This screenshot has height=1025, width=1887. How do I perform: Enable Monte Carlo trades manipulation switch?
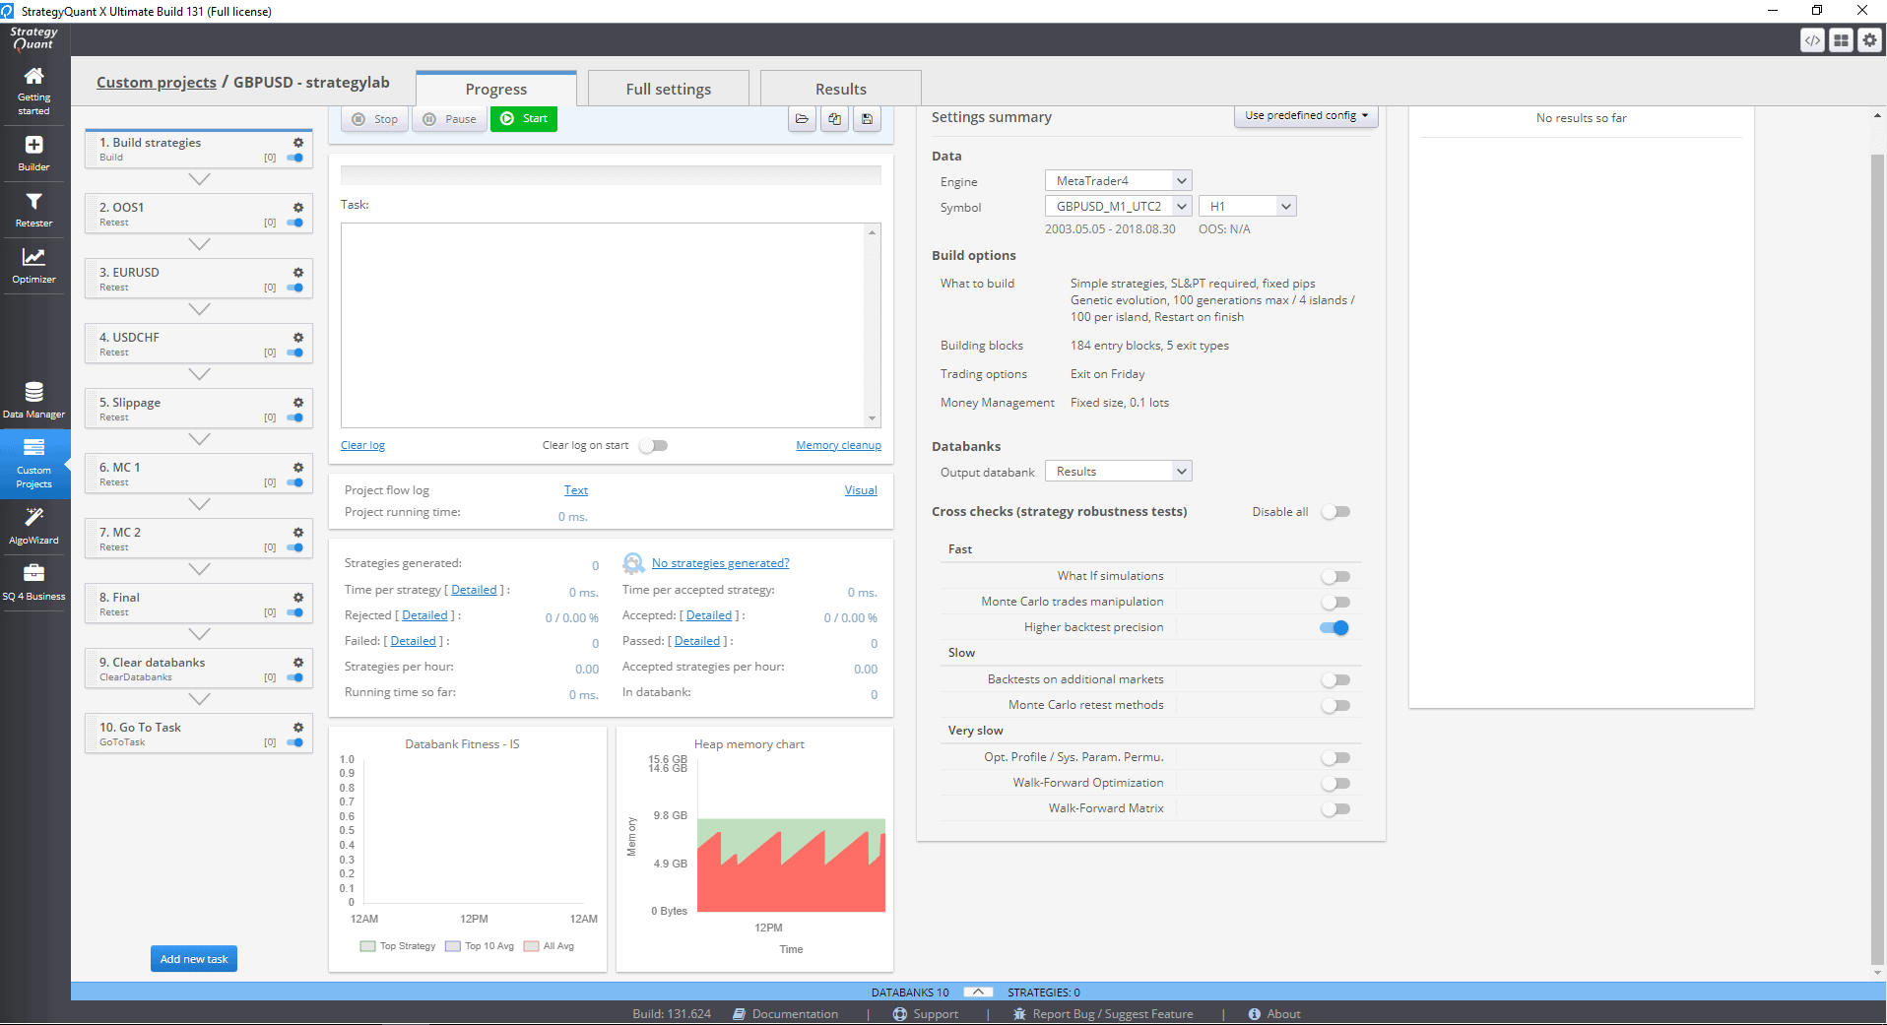(x=1335, y=603)
